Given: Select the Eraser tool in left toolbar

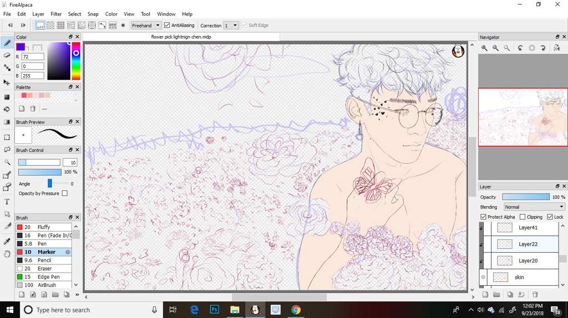Looking at the screenshot, I should click(x=7, y=55).
